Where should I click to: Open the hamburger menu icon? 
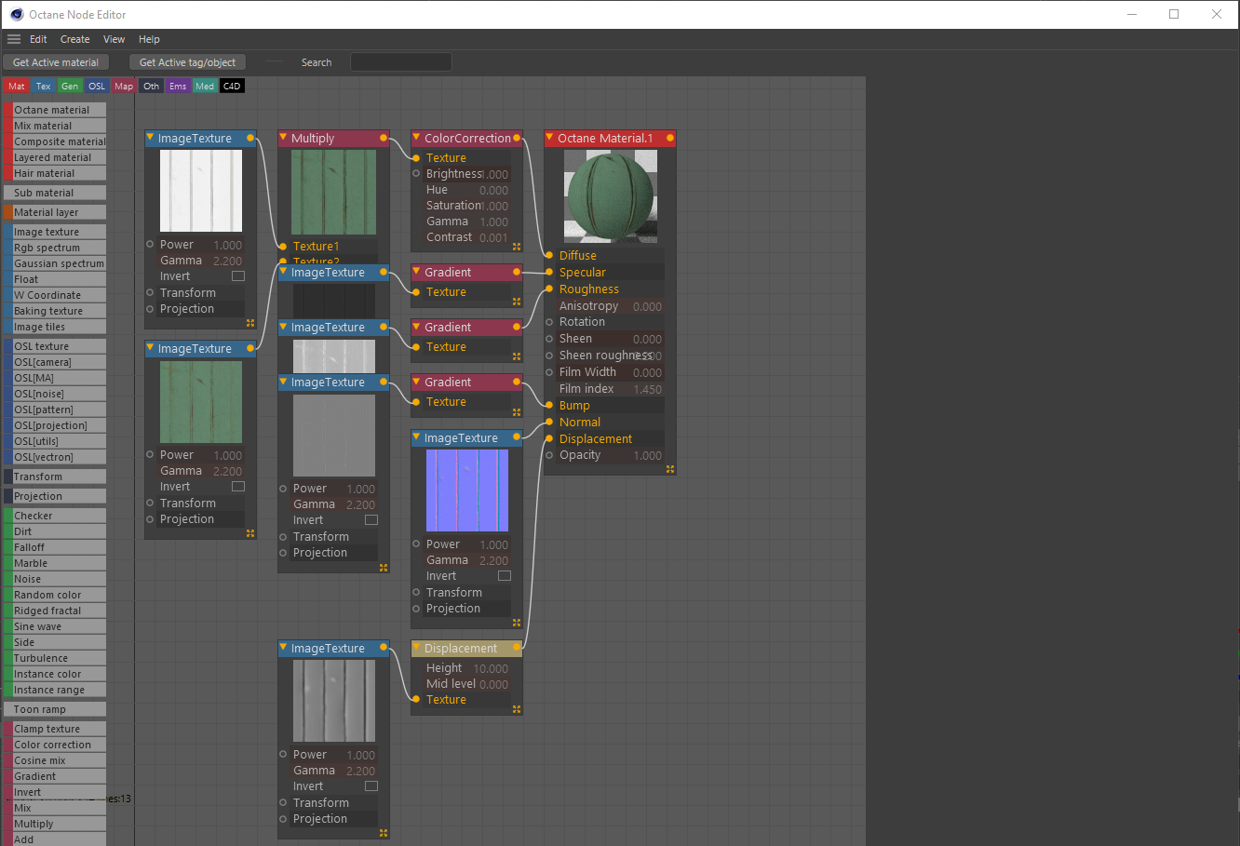click(x=14, y=39)
